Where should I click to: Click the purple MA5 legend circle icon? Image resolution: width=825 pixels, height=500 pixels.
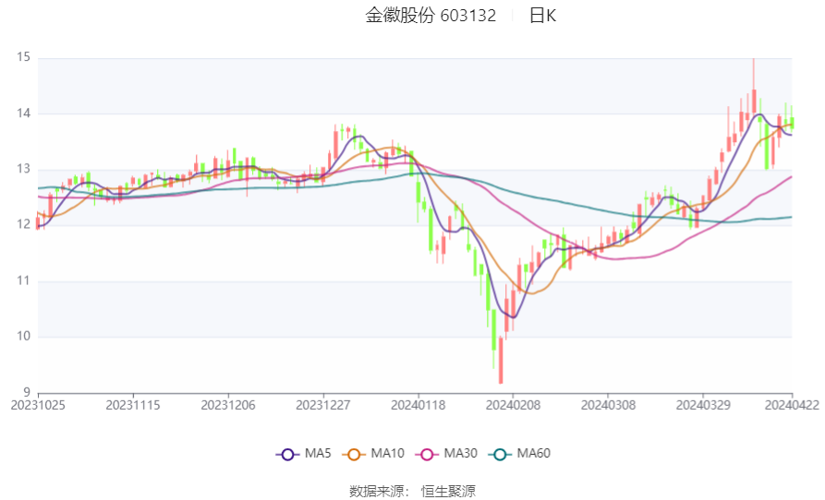(287, 454)
